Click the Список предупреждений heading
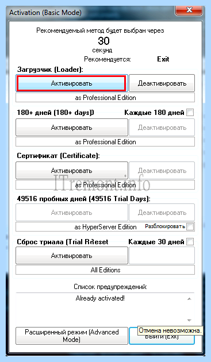Screen dimensions: 211x362 click(x=110, y=287)
